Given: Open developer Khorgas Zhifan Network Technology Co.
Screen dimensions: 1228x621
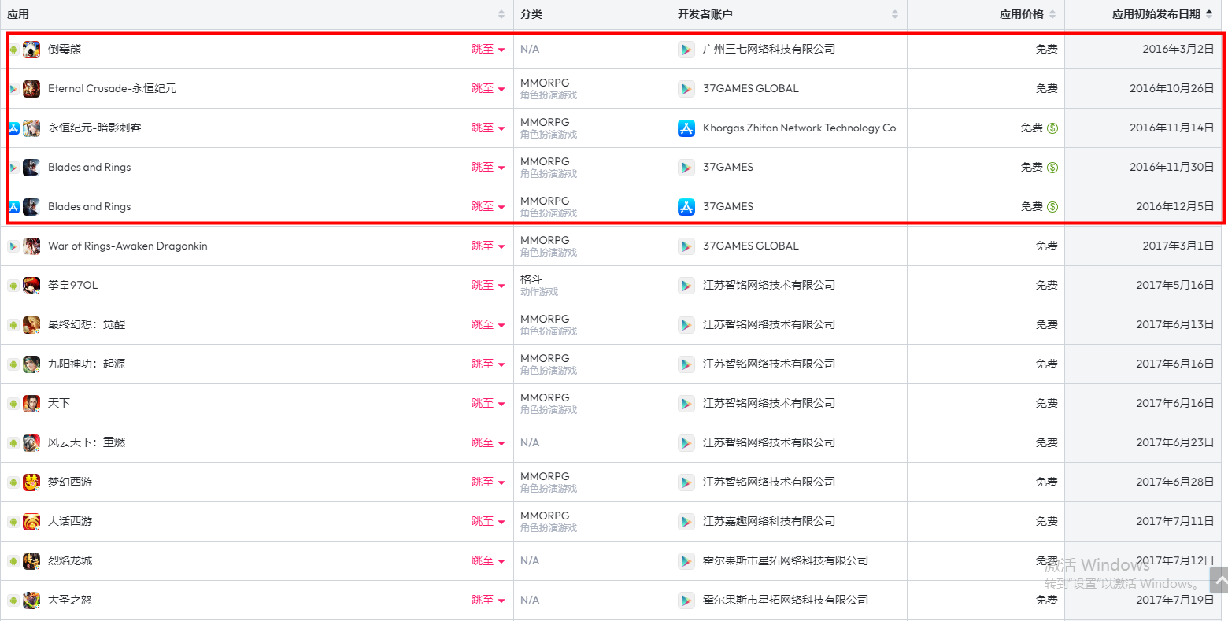Looking at the screenshot, I should (800, 128).
